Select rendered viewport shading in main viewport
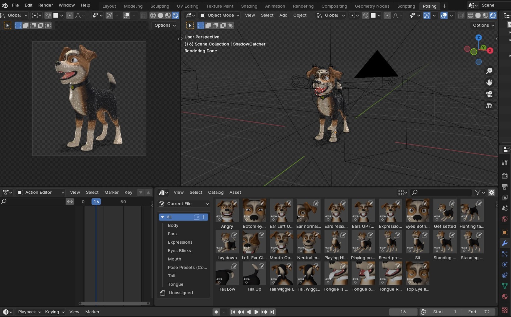This screenshot has width=511, height=317. tap(493, 15)
